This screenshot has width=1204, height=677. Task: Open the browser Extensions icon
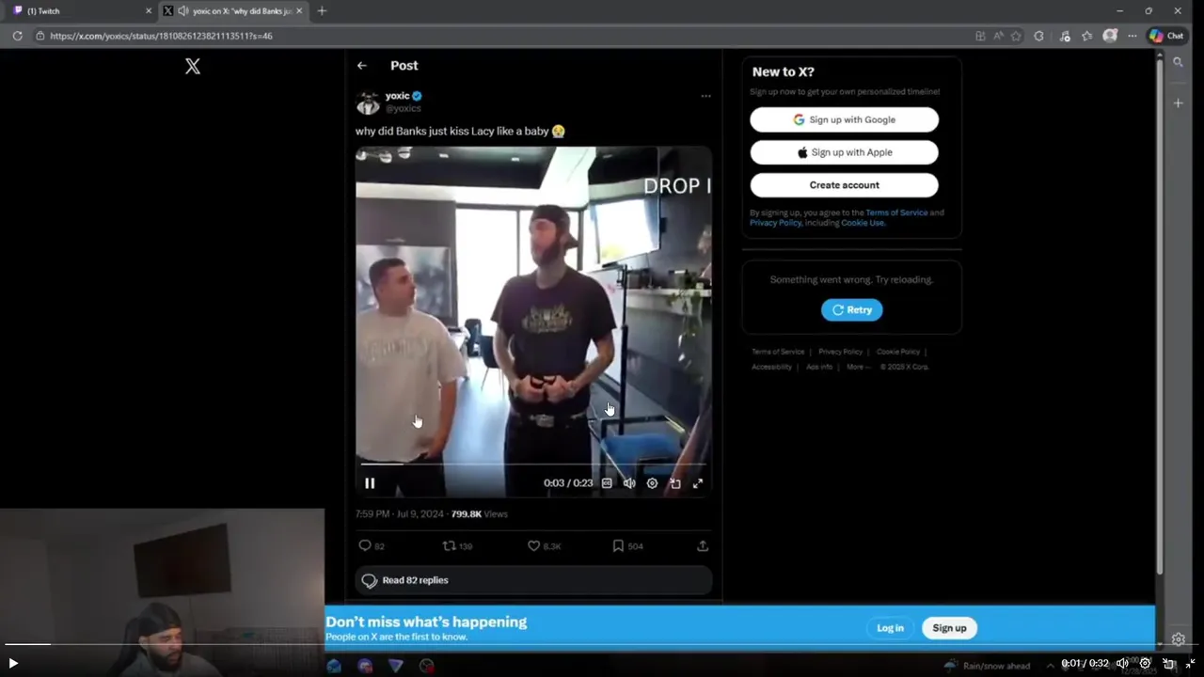[1038, 36]
